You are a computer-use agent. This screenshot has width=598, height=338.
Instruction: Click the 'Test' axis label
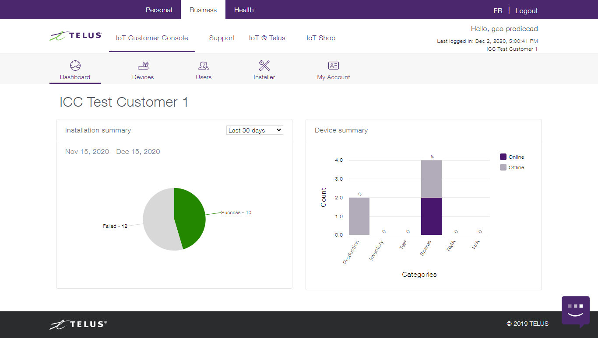tap(403, 245)
